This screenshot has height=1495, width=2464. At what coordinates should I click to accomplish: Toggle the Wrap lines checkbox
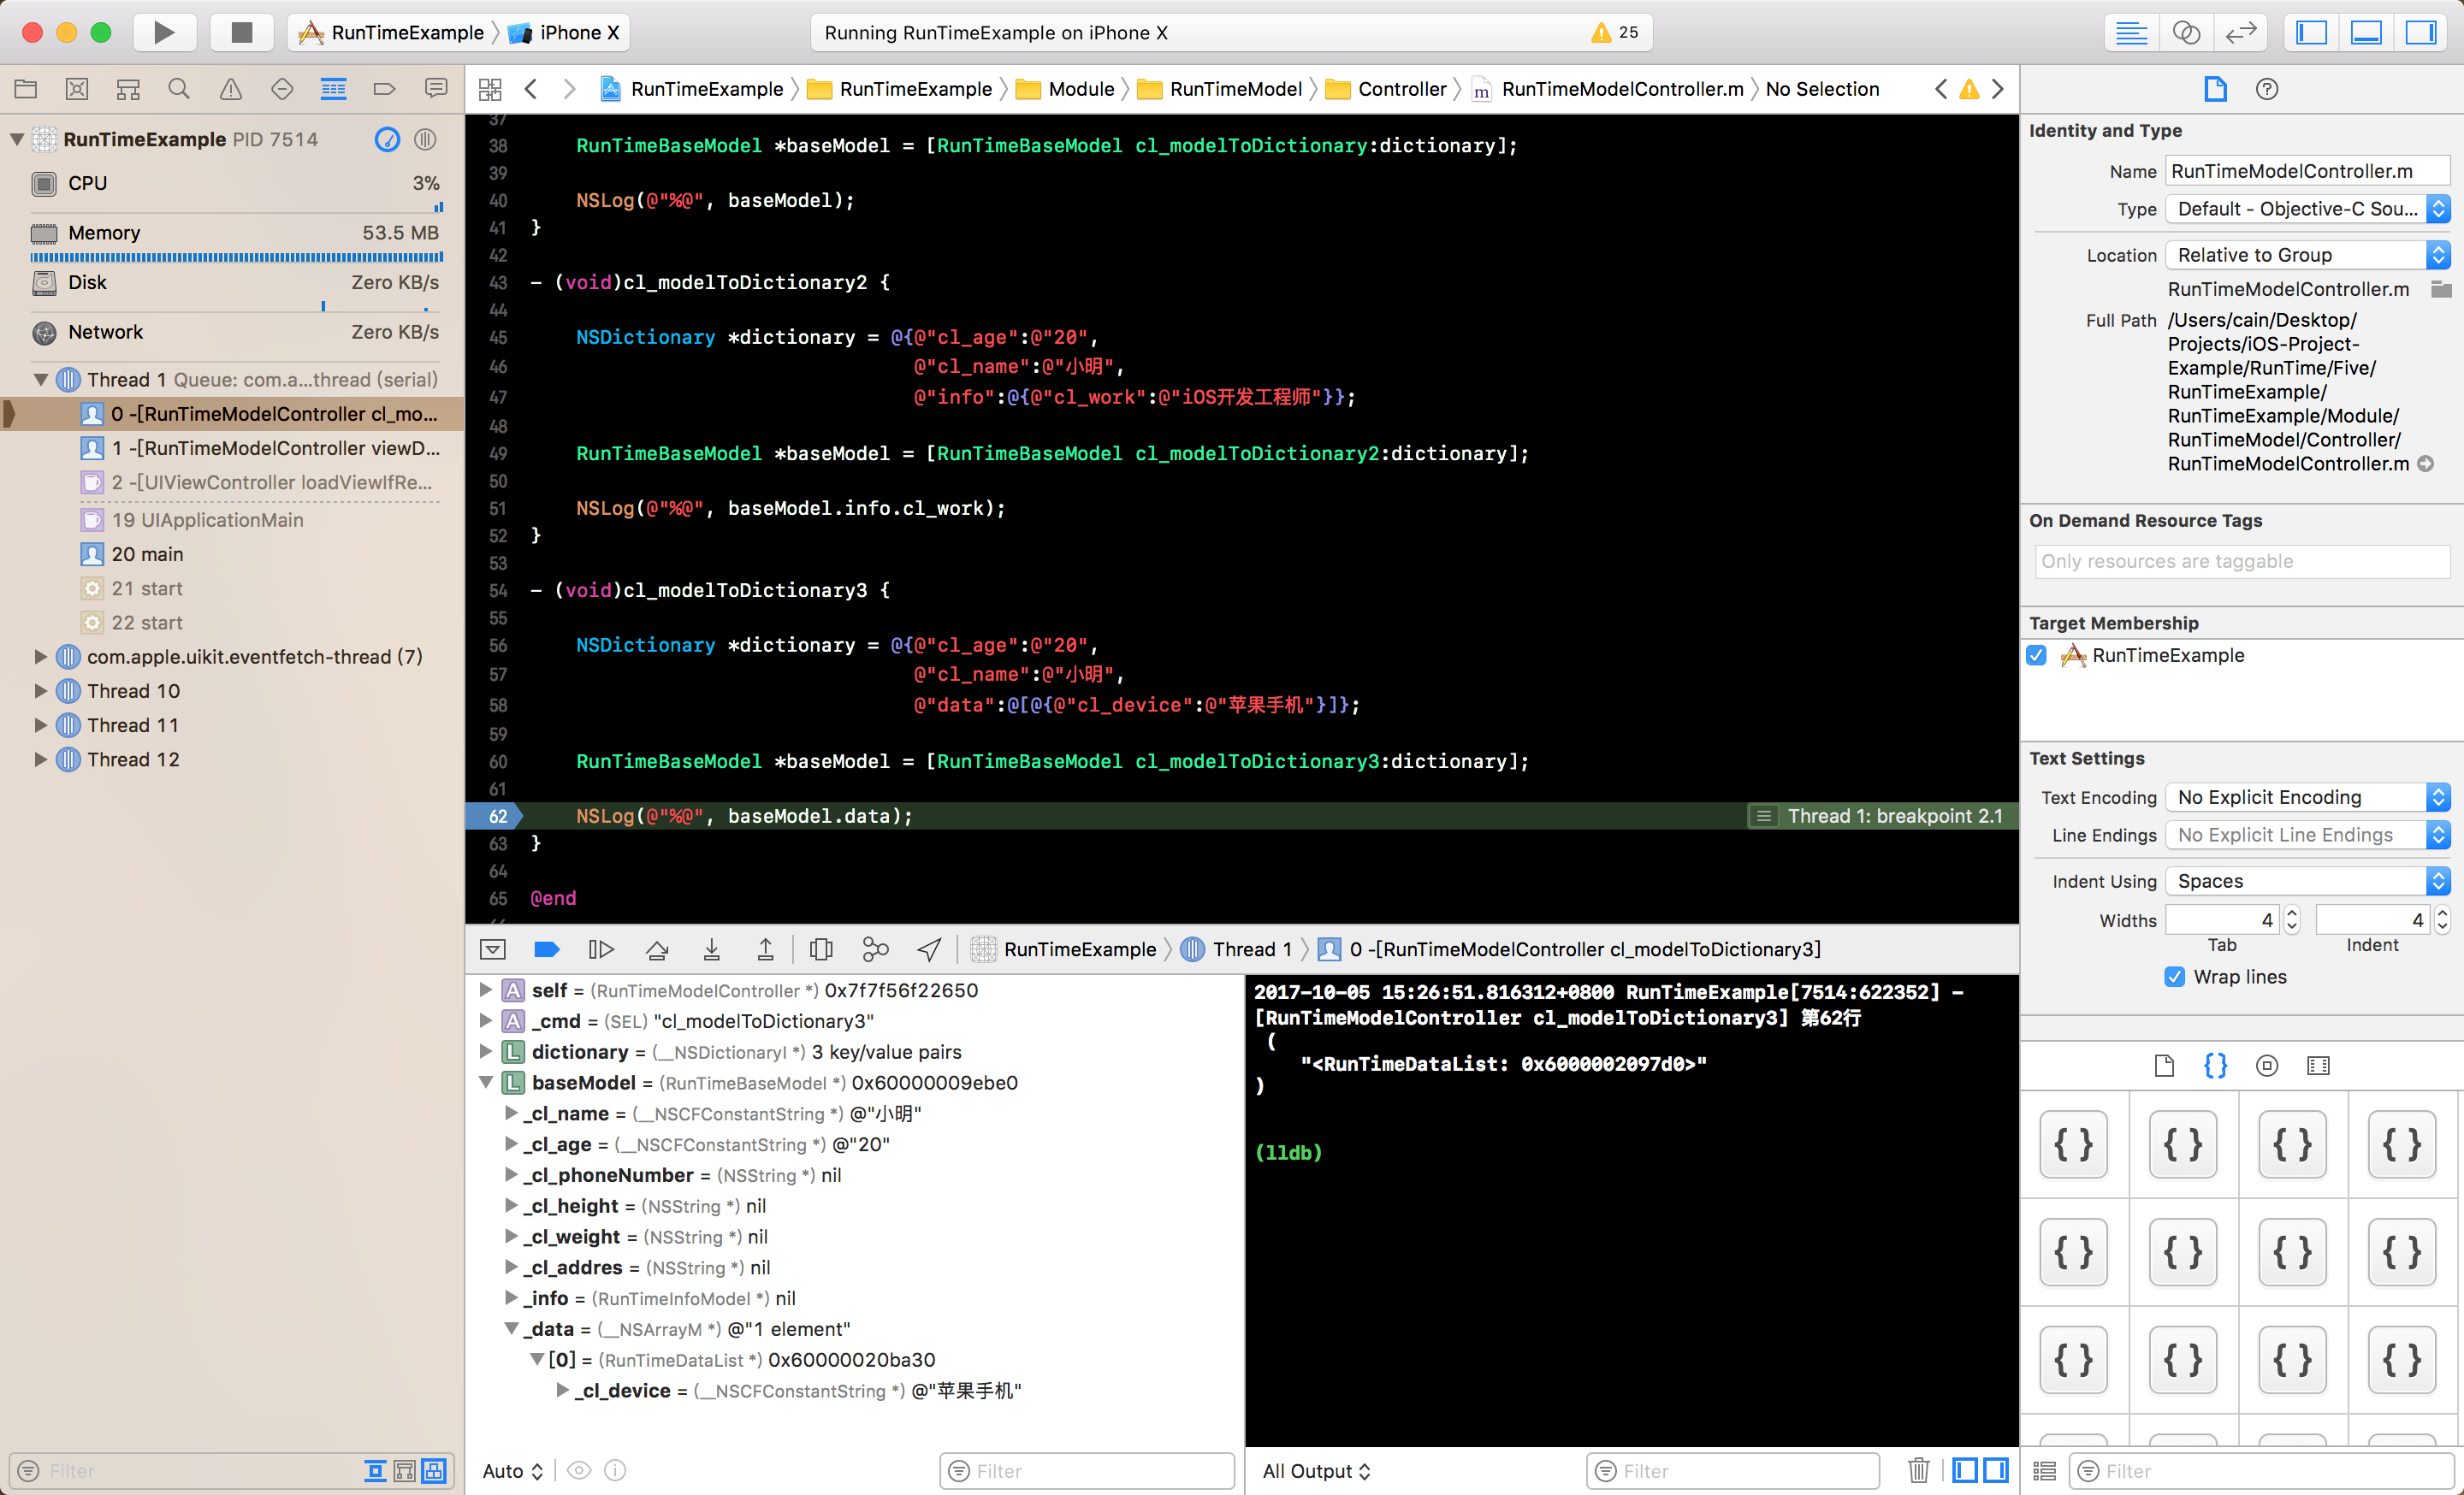coord(2175,977)
